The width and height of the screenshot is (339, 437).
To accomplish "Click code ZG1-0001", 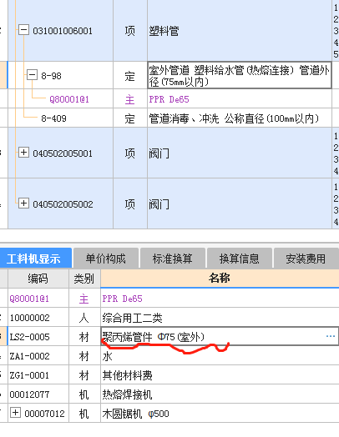I will tap(29, 375).
